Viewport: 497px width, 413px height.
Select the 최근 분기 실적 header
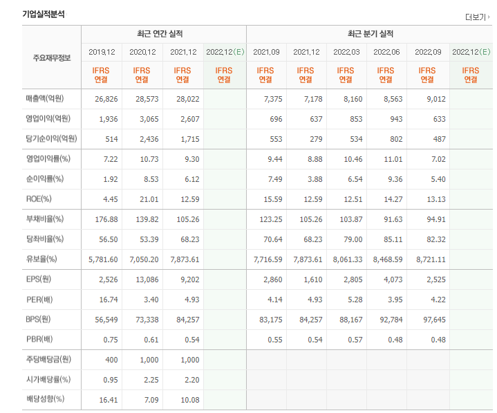coord(371,34)
